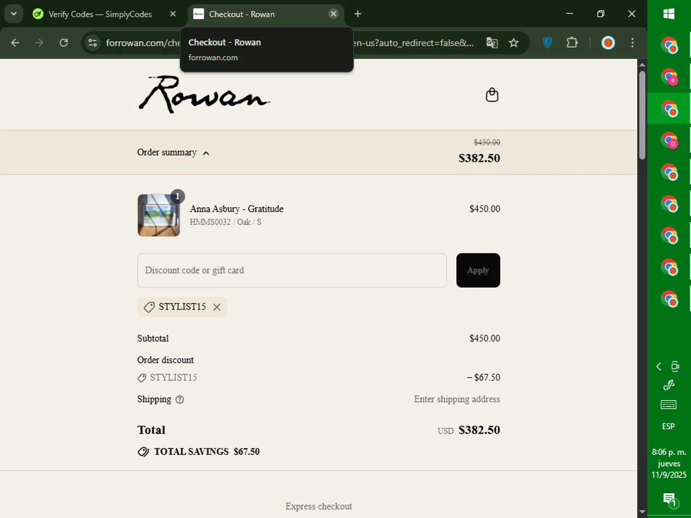Open the tab search dropdown arrow
691x518 pixels.
(14, 14)
